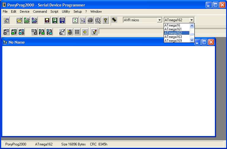Viewport: 227px width, 149px height.
Task: Click the device list scroll down arrow
Action: 192,40
